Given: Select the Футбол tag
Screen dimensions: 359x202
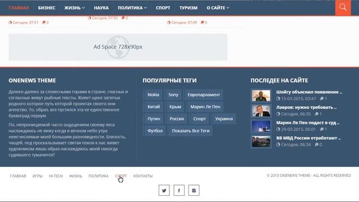Looking at the screenshot, I should [155, 131].
